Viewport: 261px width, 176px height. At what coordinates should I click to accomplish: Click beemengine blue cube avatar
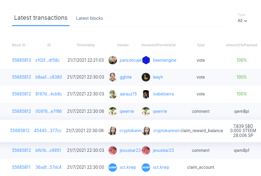tap(146, 60)
